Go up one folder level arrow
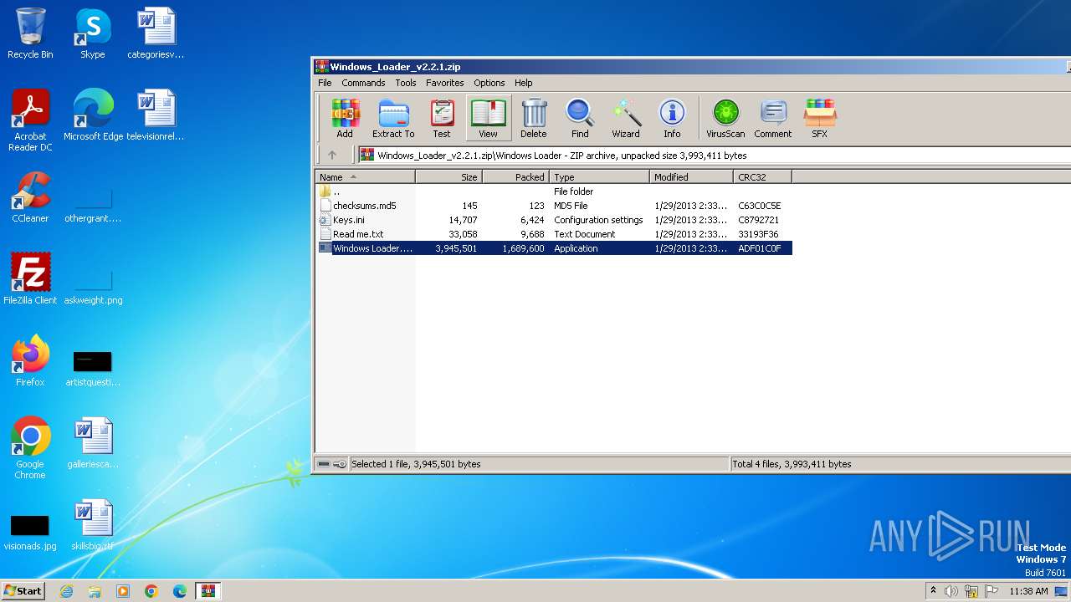The image size is (1071, 602). click(332, 155)
